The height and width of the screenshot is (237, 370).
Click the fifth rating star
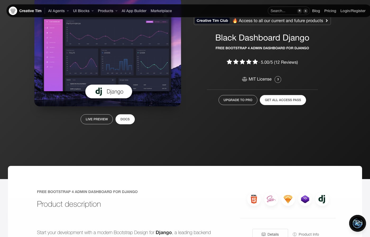pos(255,62)
